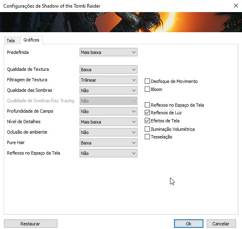Check the Tesselação option
Screen dimensions: 242x229
pyautogui.click(x=148, y=137)
